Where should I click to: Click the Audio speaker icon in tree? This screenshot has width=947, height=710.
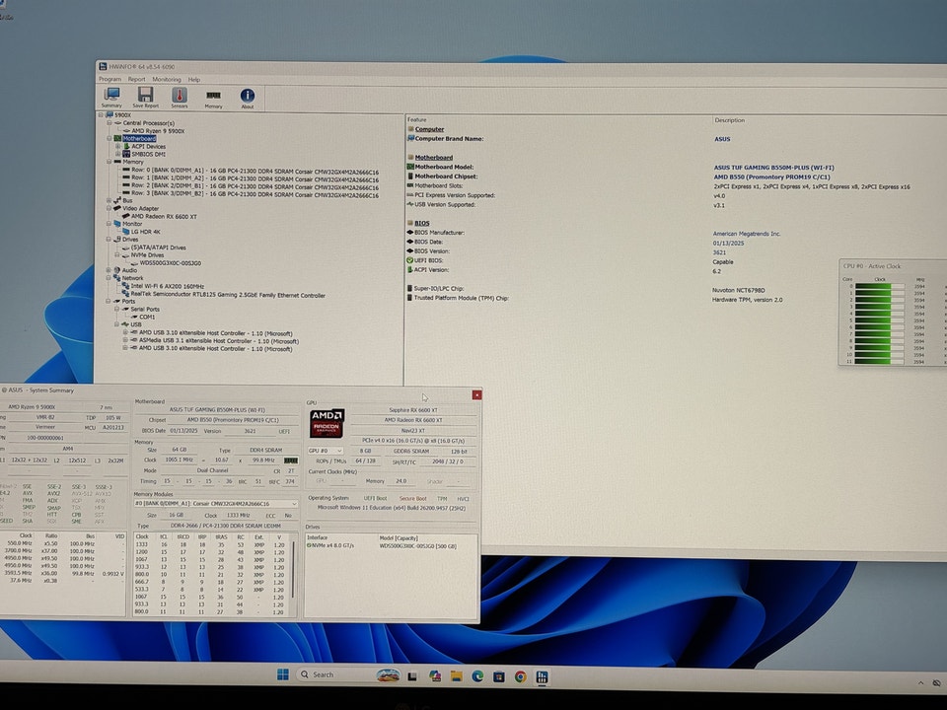click(117, 270)
